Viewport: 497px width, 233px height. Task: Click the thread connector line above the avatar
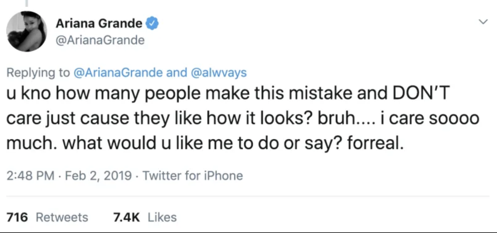(26, 2)
